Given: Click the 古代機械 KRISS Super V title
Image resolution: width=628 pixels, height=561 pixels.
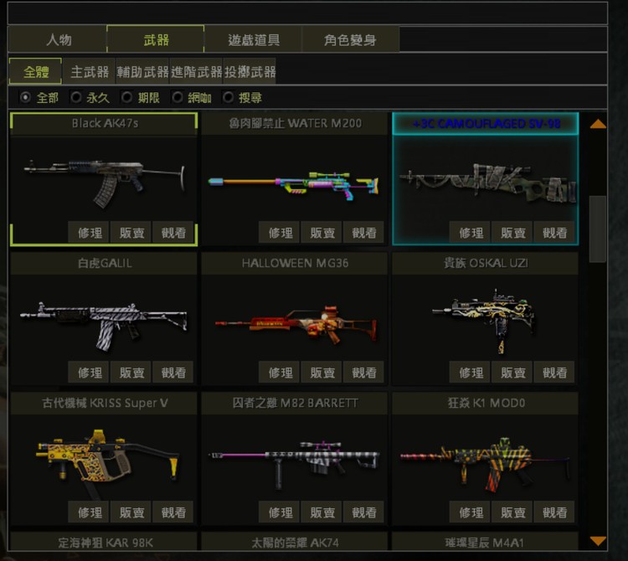Looking at the screenshot, I should pyautogui.click(x=105, y=403).
